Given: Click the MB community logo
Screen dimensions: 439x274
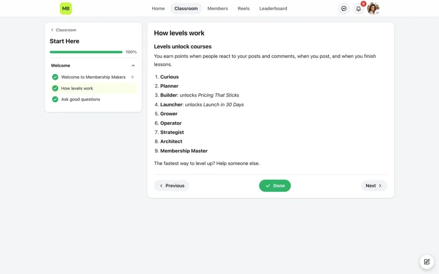Looking at the screenshot, I should click(x=66, y=8).
